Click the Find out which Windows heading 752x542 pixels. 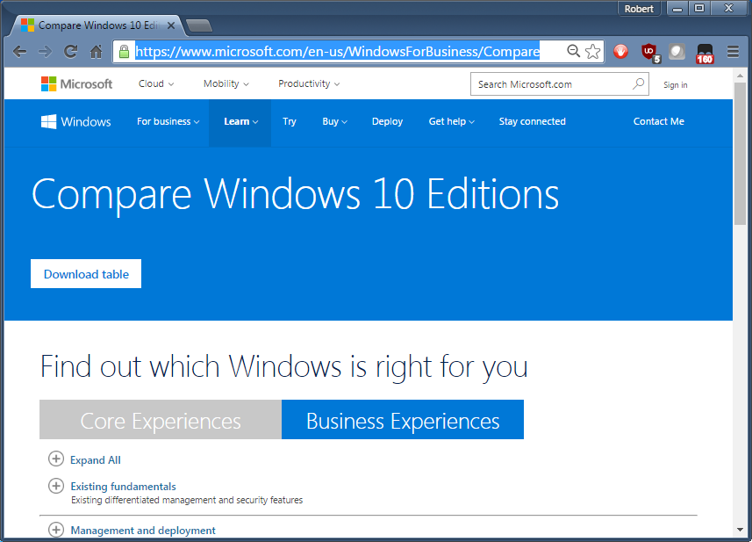[284, 367]
